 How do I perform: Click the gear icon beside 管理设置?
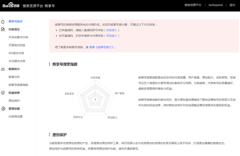[x=3, y=109]
